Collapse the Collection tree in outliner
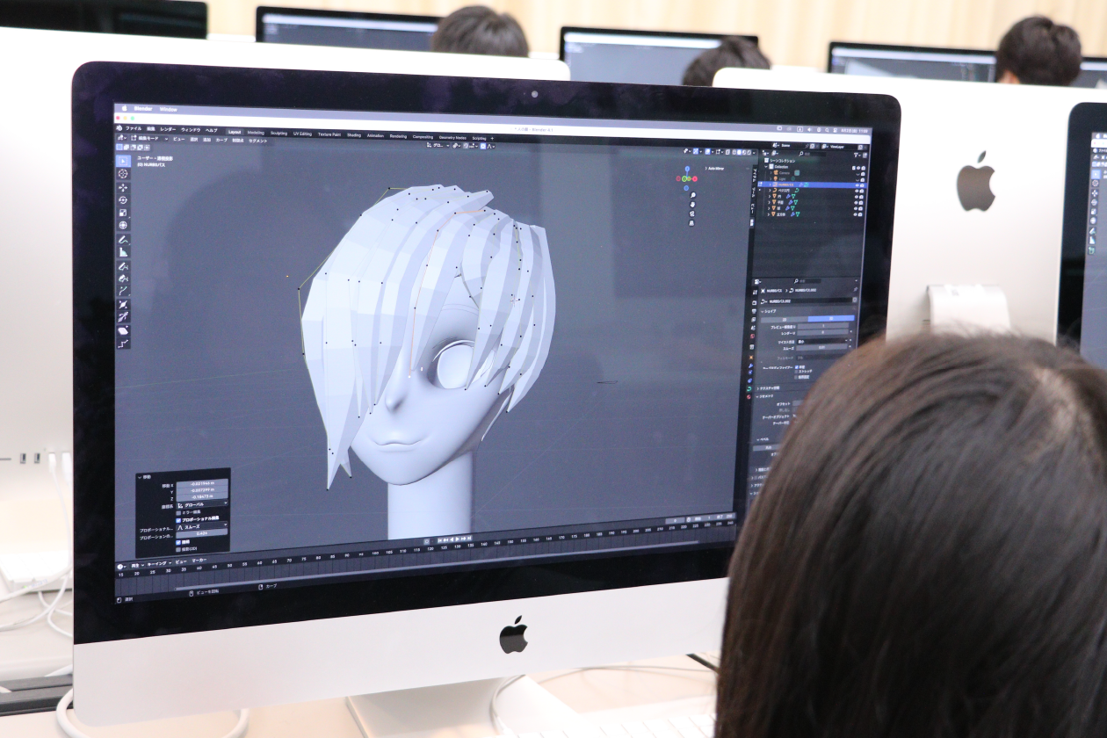Image resolution: width=1107 pixels, height=738 pixels. 765,166
